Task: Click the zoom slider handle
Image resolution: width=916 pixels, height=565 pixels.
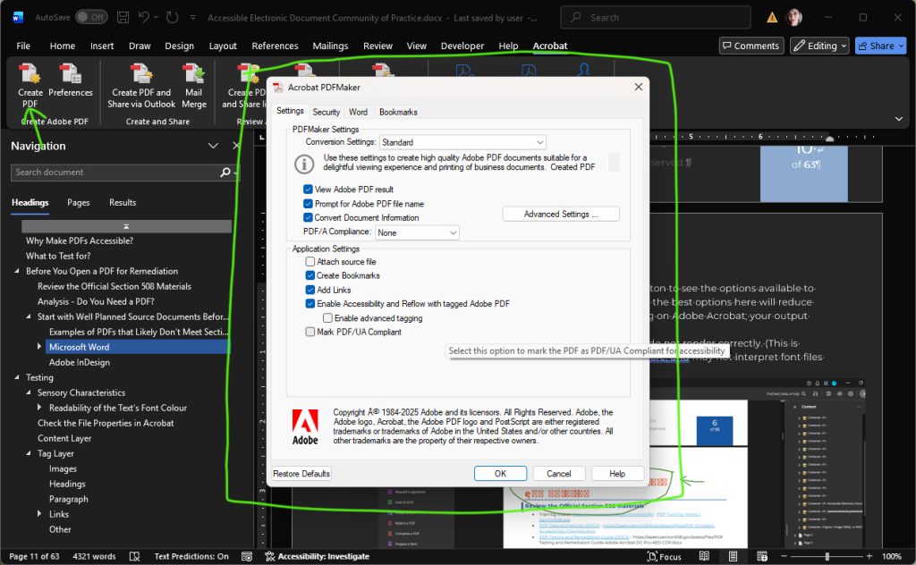Action: coord(827,556)
